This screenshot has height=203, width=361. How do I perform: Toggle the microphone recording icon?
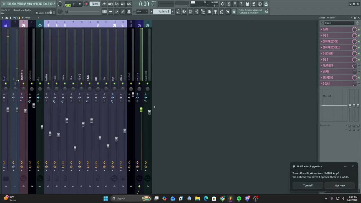(x=235, y=4)
